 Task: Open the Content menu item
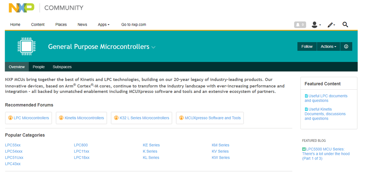(x=38, y=25)
